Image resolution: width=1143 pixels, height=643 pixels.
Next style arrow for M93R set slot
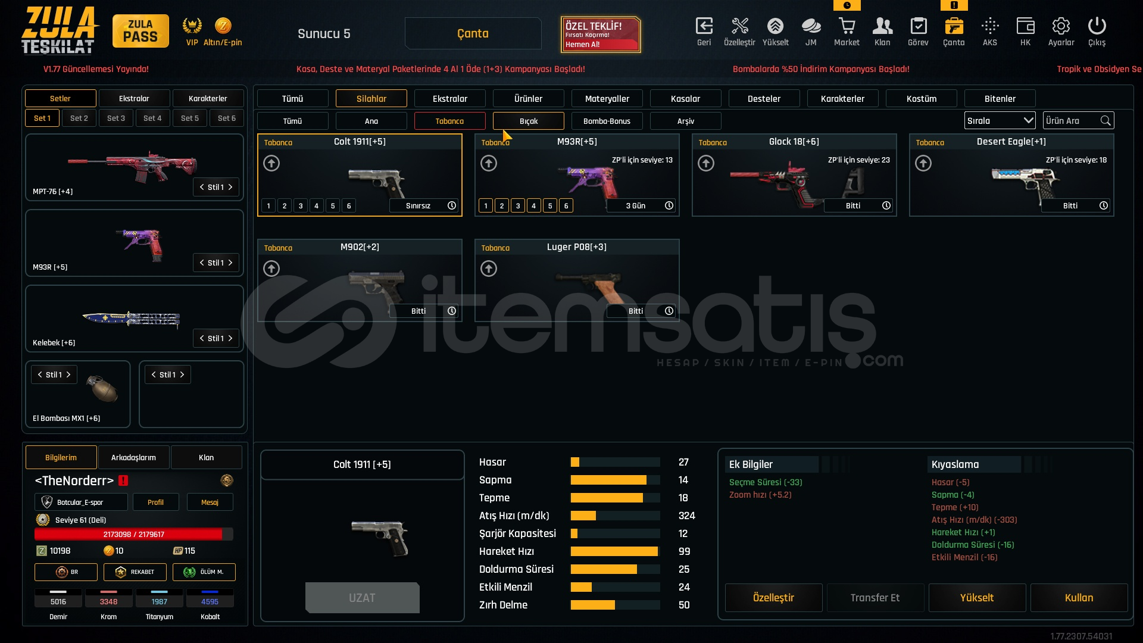pyautogui.click(x=230, y=263)
